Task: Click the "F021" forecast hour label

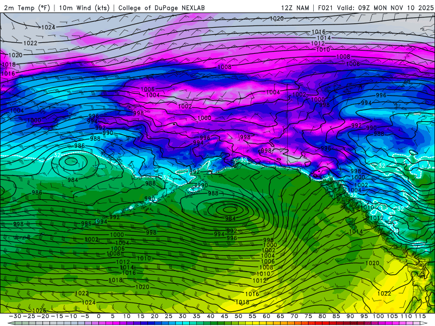Action: (x=325, y=8)
